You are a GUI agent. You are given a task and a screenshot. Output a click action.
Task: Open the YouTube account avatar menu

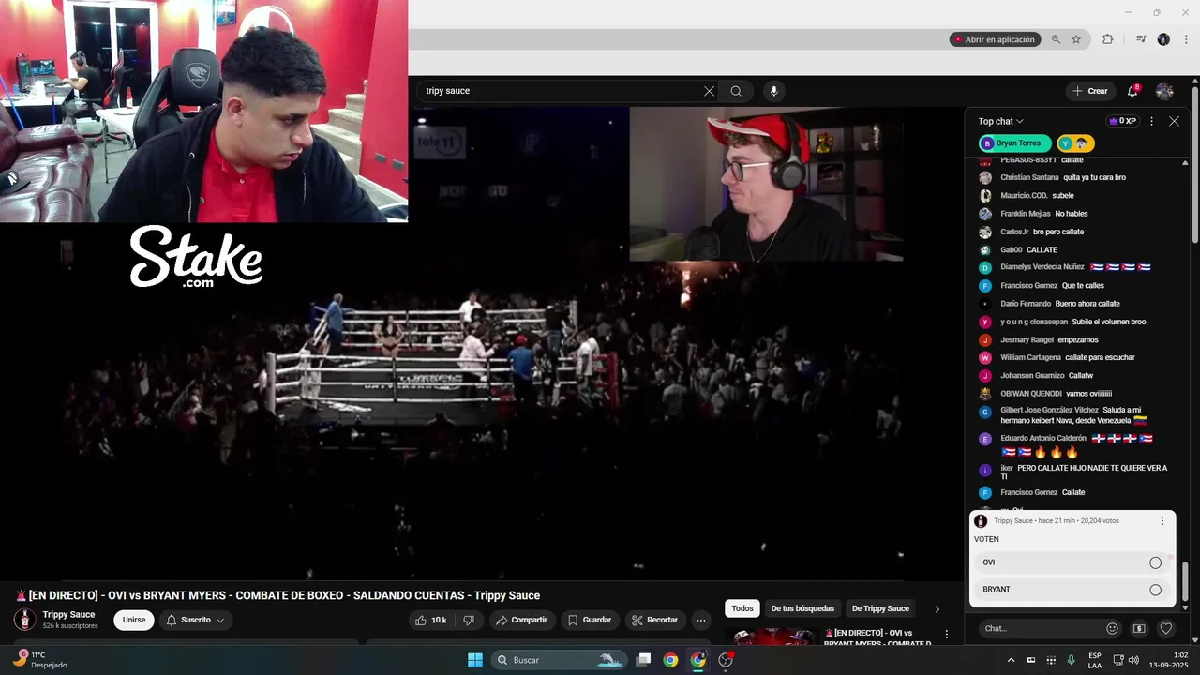[x=1164, y=91]
